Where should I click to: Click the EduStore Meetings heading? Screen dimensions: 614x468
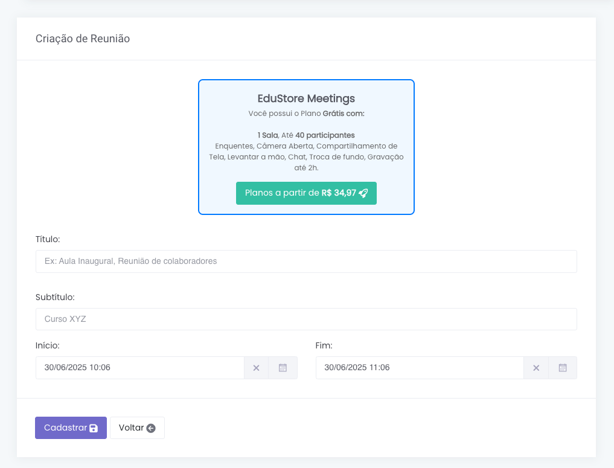306,98
